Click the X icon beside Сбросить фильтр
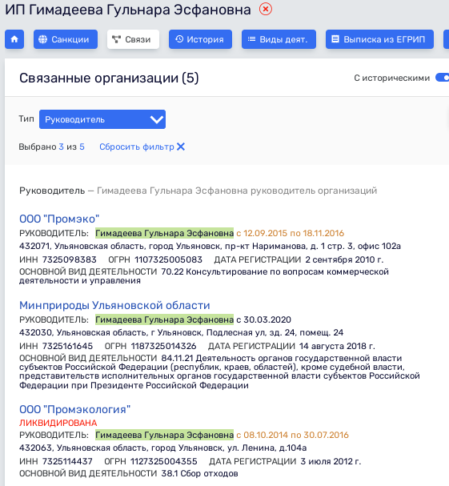This screenshot has width=449, height=486. click(181, 147)
